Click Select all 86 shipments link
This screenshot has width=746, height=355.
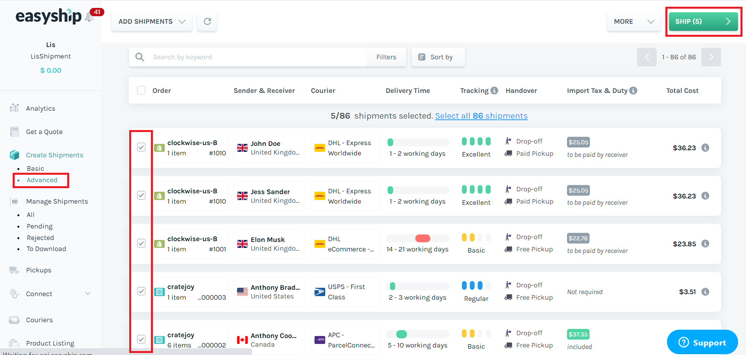click(x=481, y=116)
